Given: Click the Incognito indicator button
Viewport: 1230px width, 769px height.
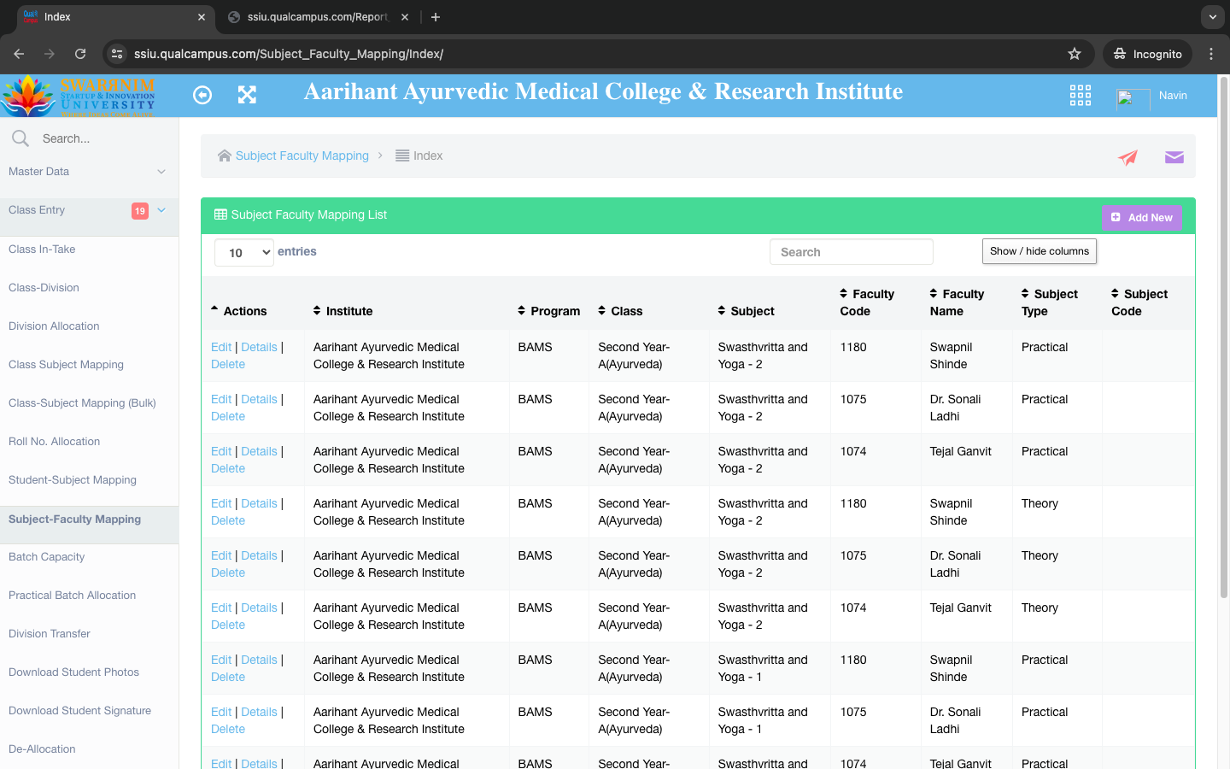Looking at the screenshot, I should (x=1147, y=54).
